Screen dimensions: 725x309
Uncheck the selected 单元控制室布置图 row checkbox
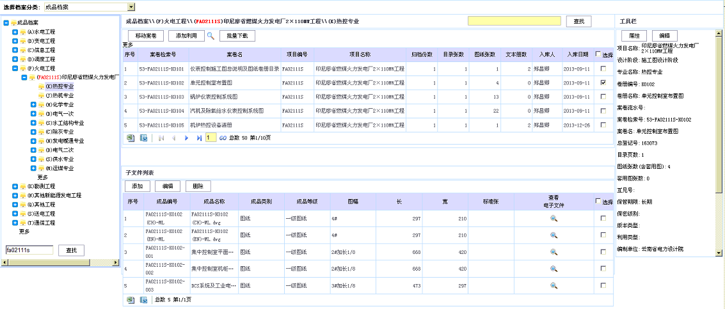point(603,83)
